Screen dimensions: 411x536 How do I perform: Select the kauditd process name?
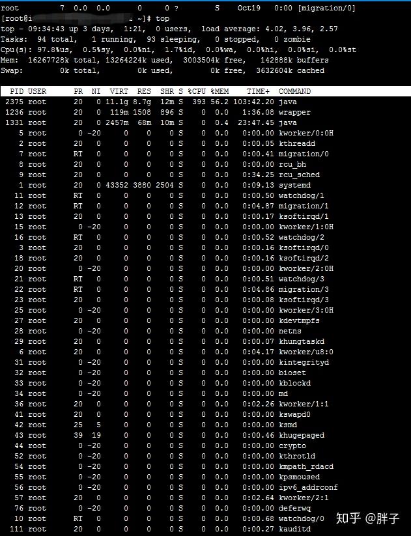[x=294, y=529]
